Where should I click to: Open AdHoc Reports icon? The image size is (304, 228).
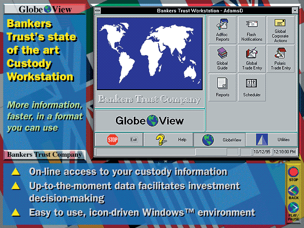(222, 29)
